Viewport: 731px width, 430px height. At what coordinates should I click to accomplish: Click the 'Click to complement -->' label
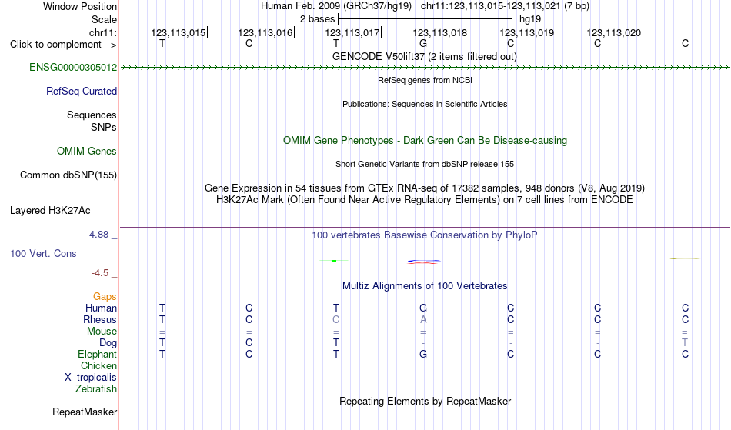pos(63,45)
